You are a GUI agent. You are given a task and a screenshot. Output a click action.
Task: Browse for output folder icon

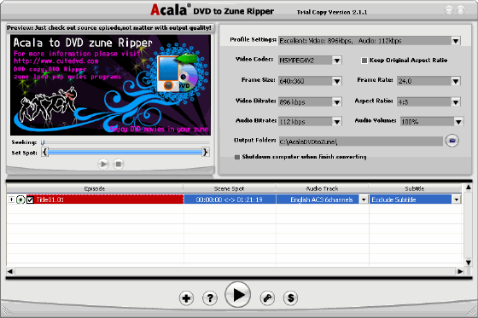[x=452, y=141]
